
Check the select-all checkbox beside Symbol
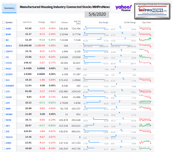click(3, 22)
